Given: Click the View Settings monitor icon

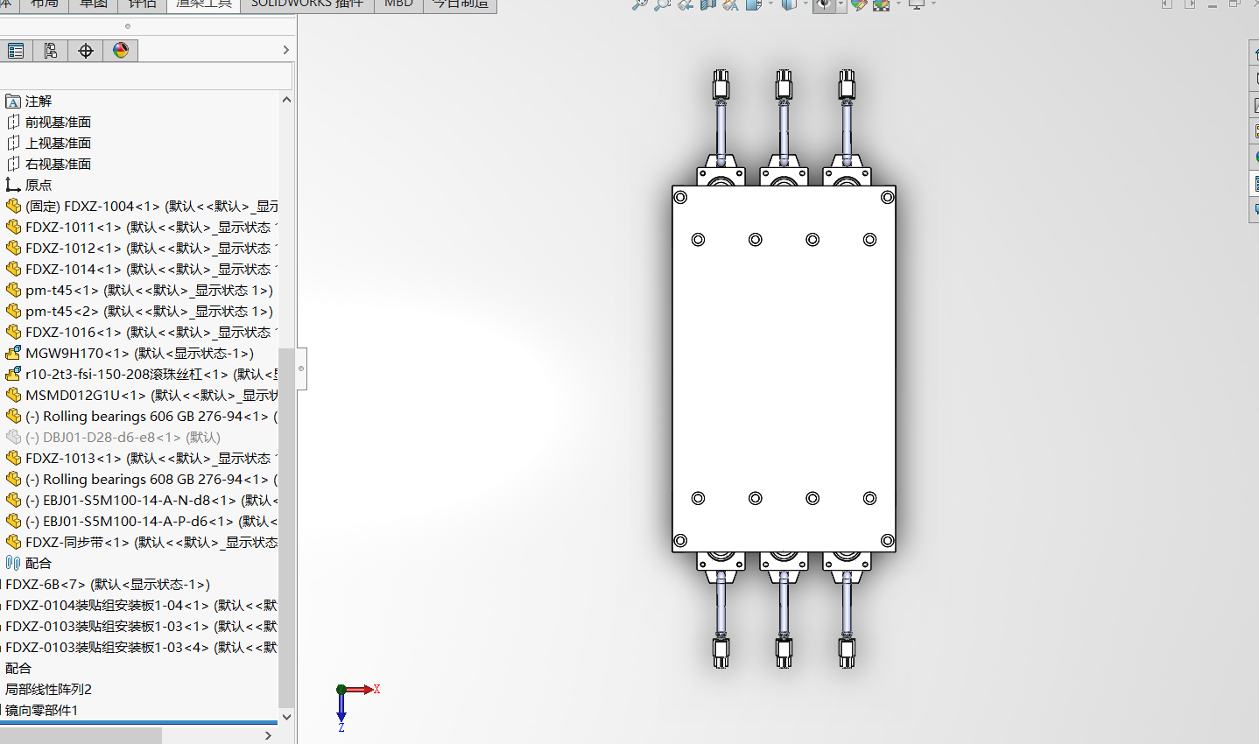Looking at the screenshot, I should [x=917, y=4].
